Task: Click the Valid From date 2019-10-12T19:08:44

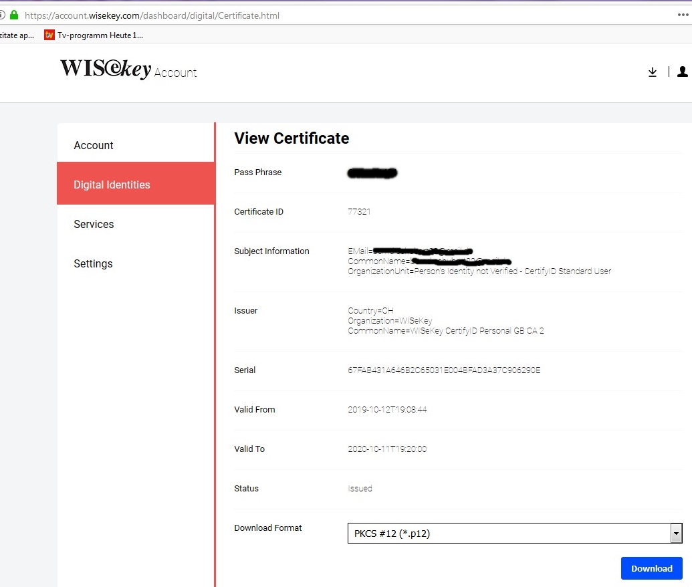Action: pyautogui.click(x=387, y=410)
